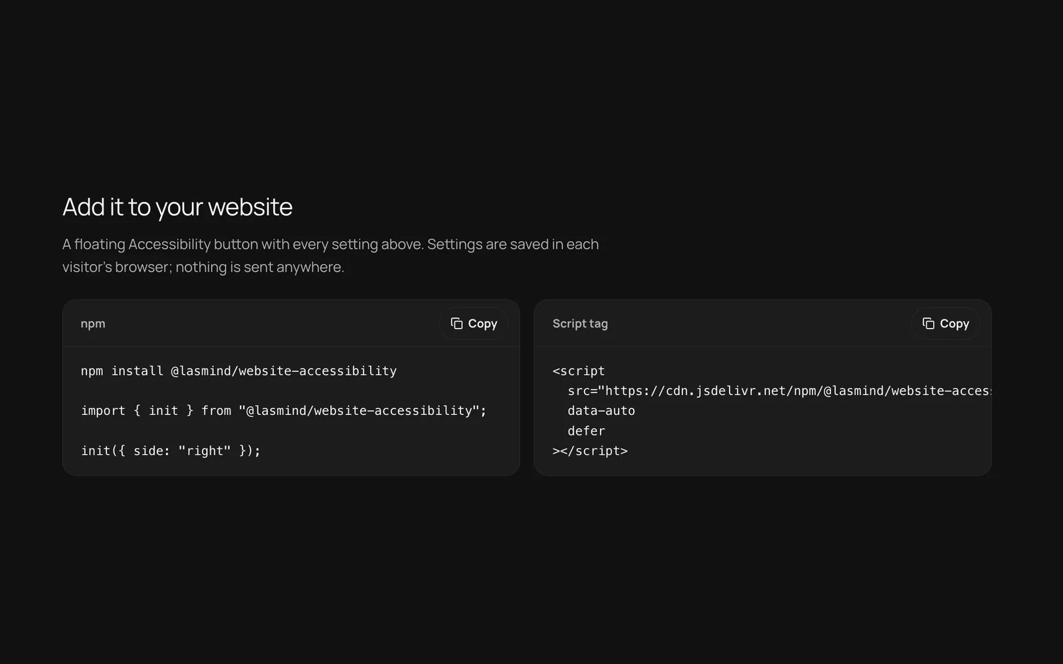Click the "></script>" closing tag line

pos(590,450)
